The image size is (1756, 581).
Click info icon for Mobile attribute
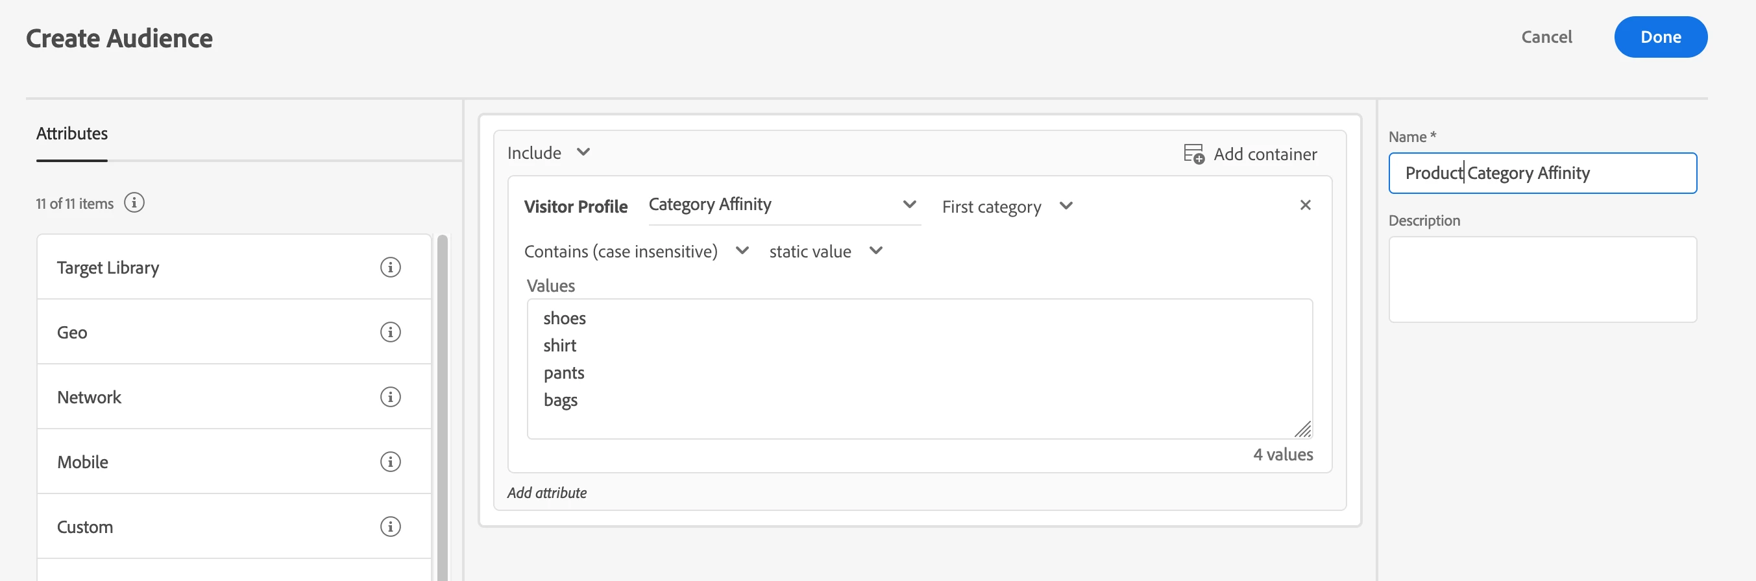[x=390, y=461]
